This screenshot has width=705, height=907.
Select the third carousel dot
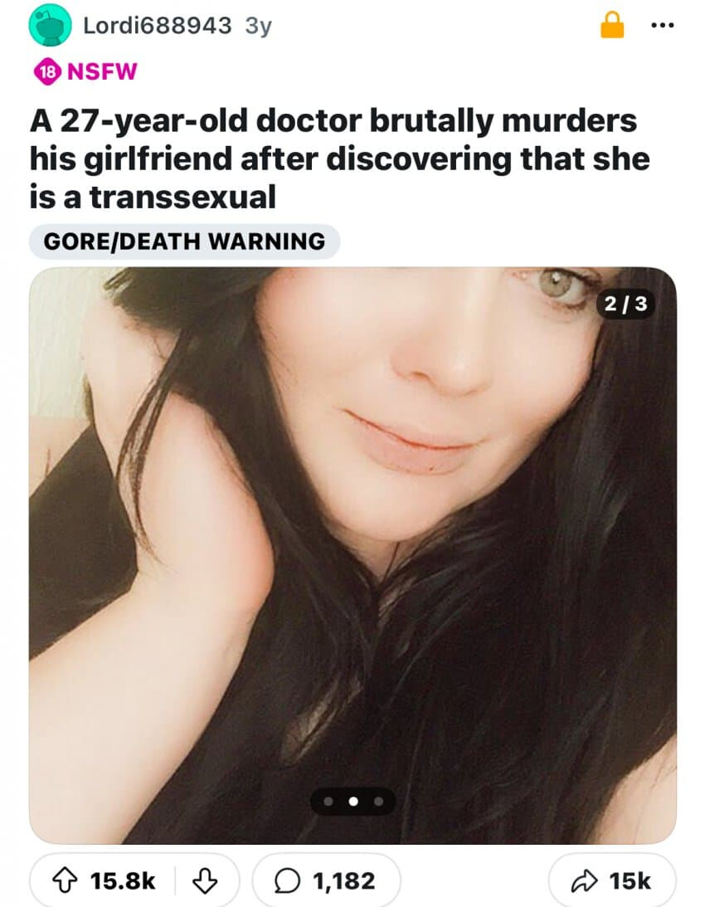point(379,802)
